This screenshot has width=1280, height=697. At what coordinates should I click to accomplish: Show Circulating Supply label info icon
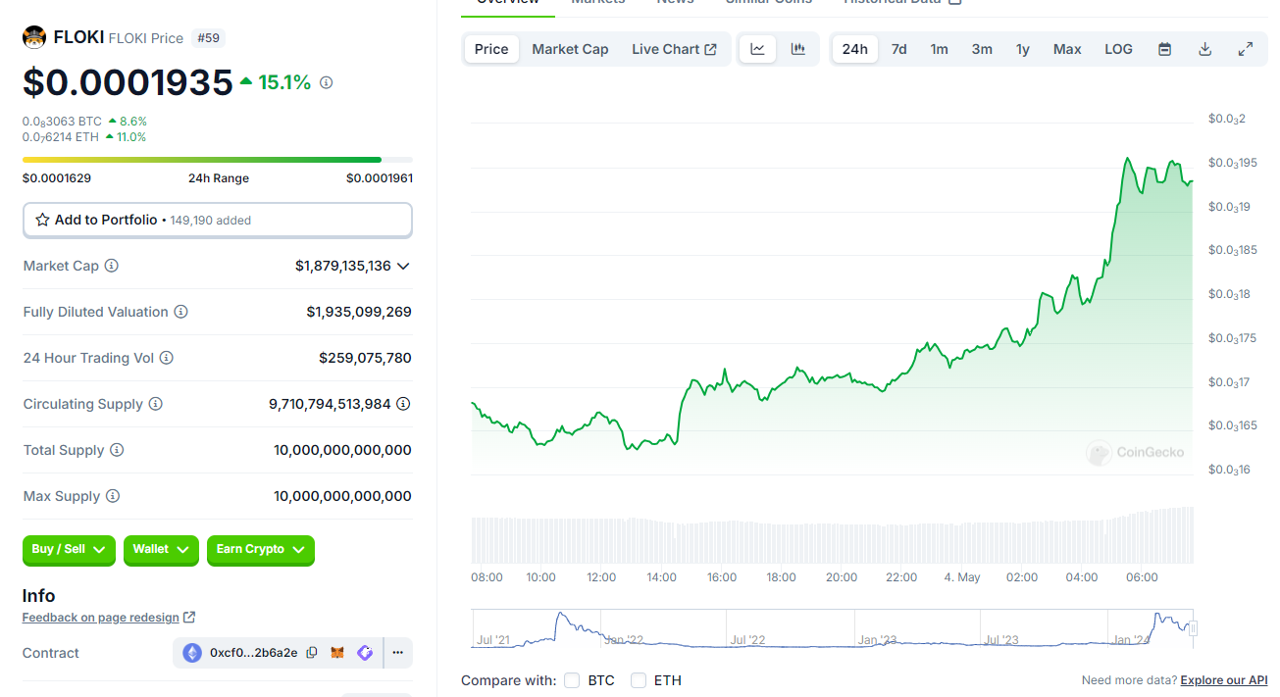pos(155,404)
